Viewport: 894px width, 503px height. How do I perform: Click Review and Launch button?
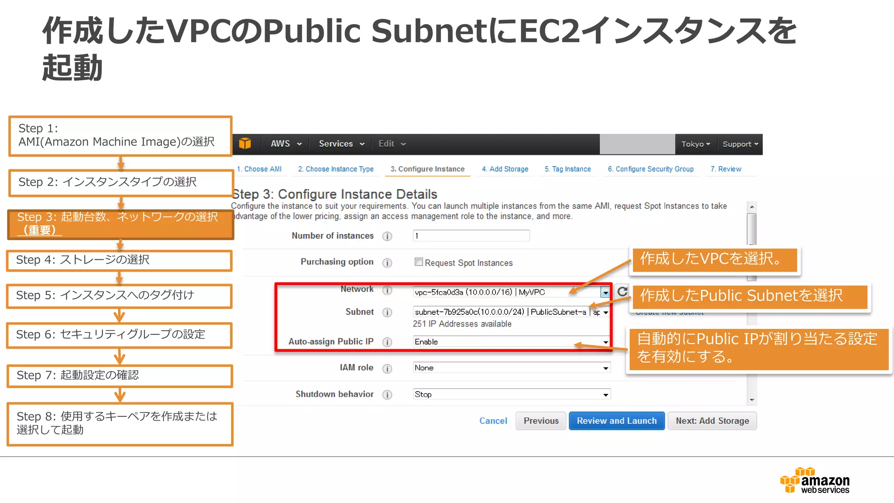point(617,421)
